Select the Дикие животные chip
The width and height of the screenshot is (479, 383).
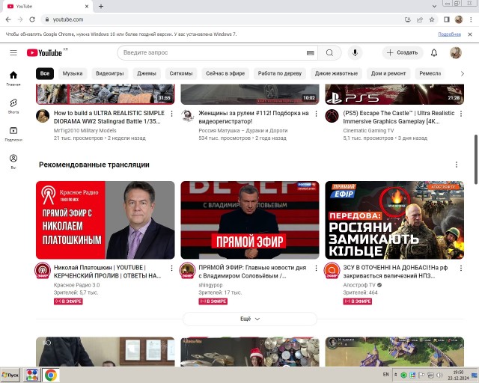tap(336, 73)
